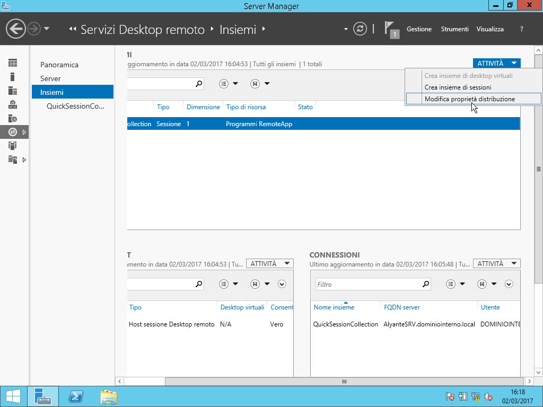The width and height of the screenshot is (543, 407).
Task: Open QuickSessionCo... collection in navigation pane
Action: [x=75, y=106]
